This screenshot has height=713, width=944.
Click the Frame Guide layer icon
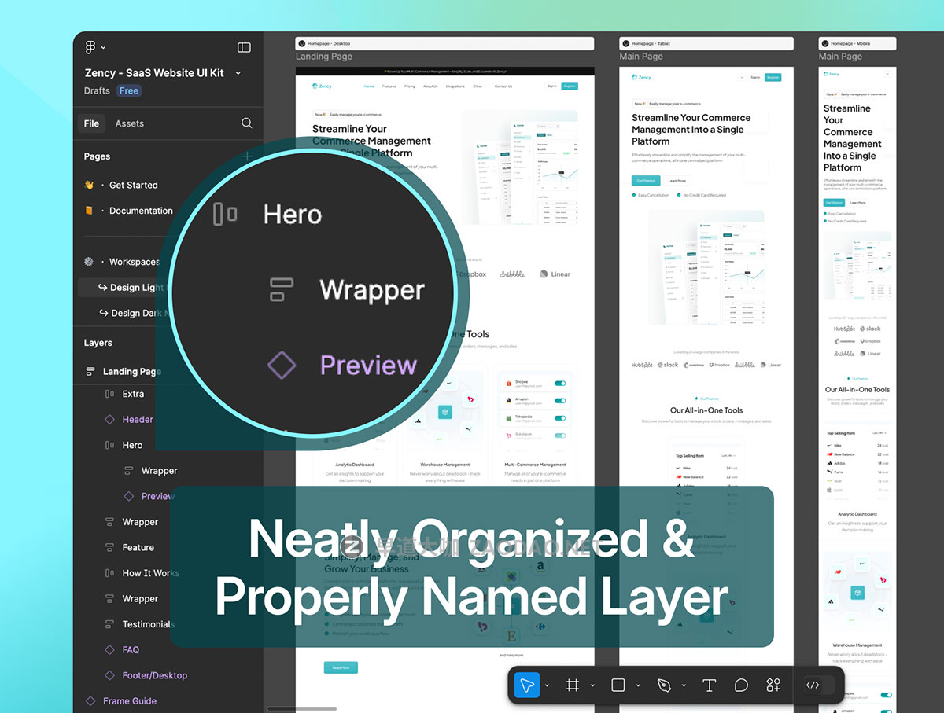click(90, 701)
